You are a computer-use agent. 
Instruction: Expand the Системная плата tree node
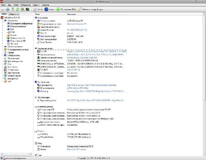pyautogui.click(x=2, y=47)
